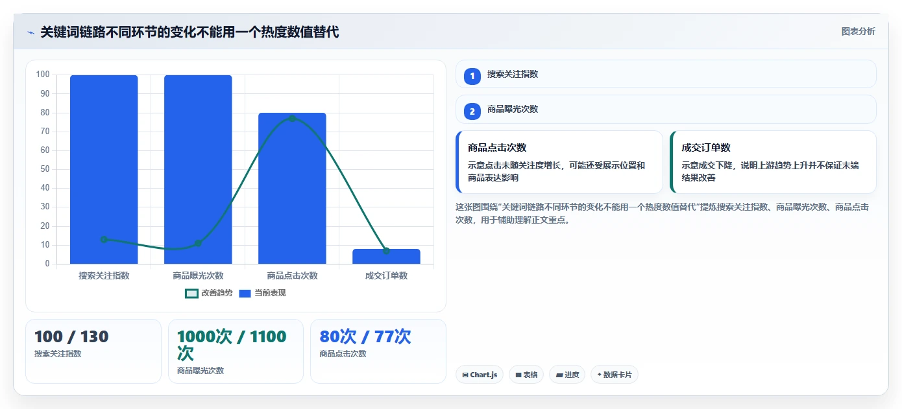Click the 图表分析 label in header

tap(858, 31)
